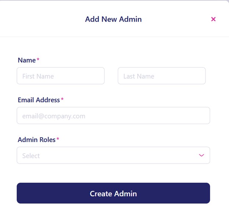Click the Add New Admin title
This screenshot has height=219, width=229.
click(x=113, y=19)
